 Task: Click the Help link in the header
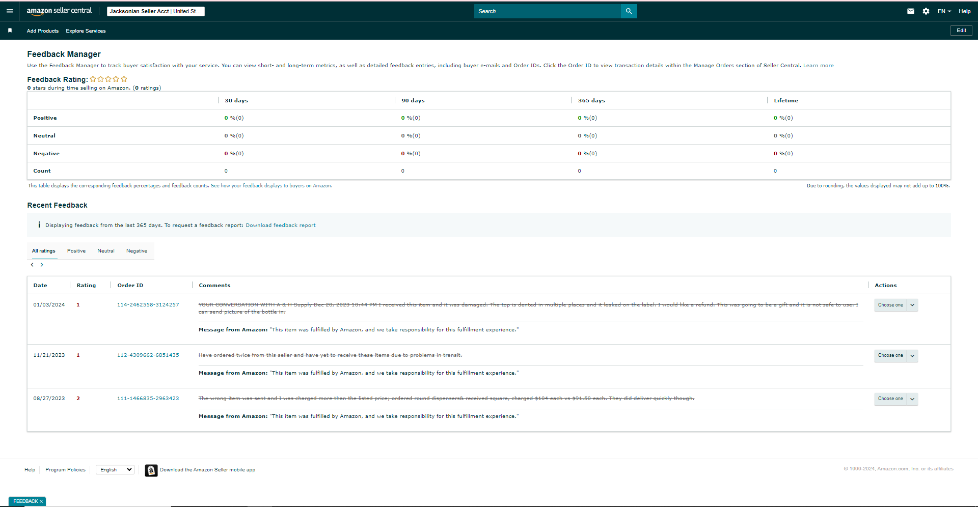[964, 11]
